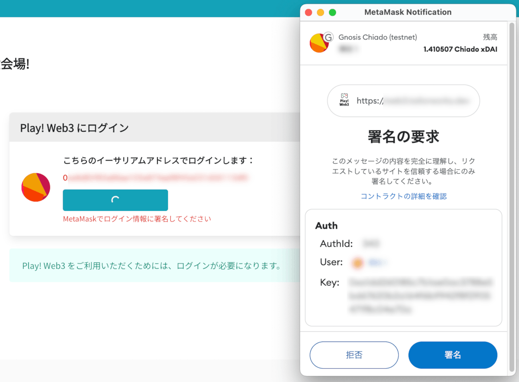This screenshot has width=519, height=382.
Task: Click the 残高 balance label
Action: (490, 37)
